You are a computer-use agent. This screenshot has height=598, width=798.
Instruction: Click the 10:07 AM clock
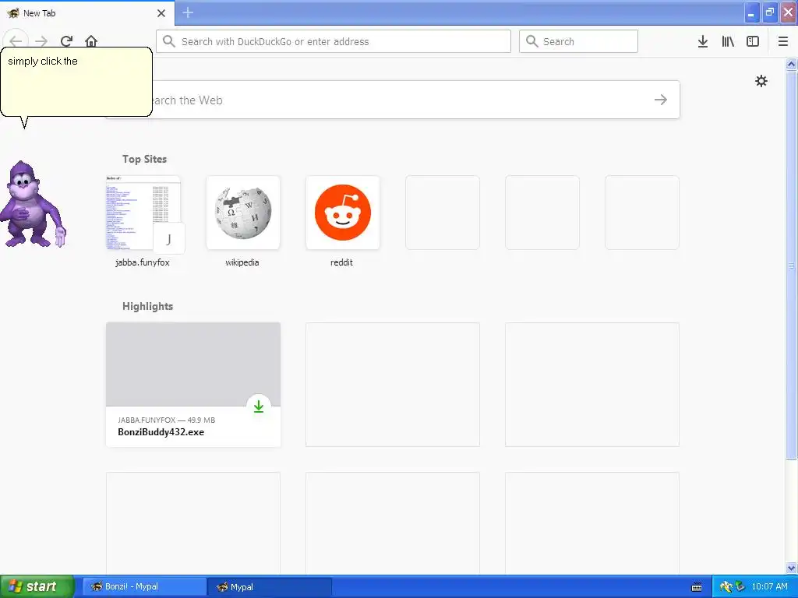click(x=769, y=586)
